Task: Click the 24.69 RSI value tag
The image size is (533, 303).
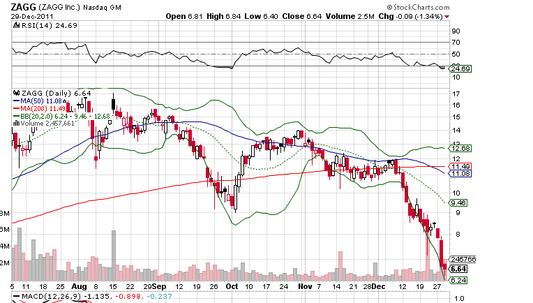Action: (460, 68)
